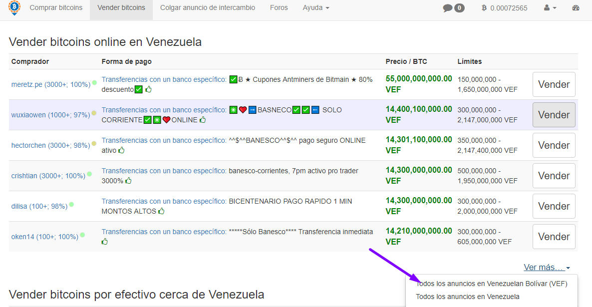Click green status dot next to crishtian
Screen dimensions: 592x307
click(89, 174)
